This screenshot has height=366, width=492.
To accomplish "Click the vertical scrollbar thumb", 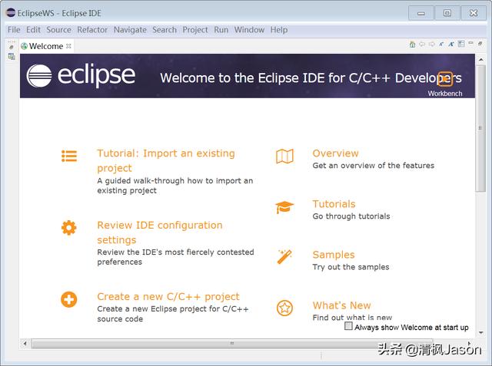I will point(481,128).
